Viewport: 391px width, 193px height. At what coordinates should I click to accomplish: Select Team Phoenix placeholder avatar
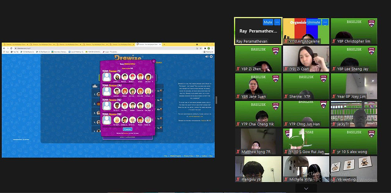tap(107, 77)
